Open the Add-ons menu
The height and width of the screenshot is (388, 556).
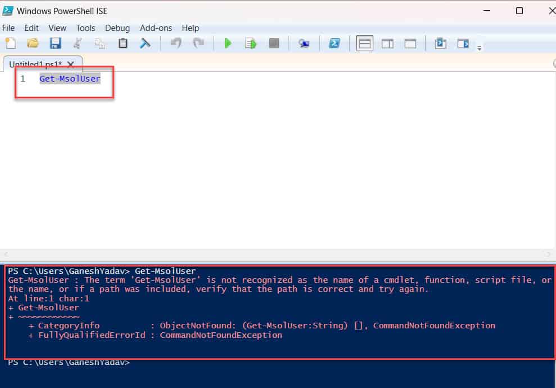pos(156,28)
